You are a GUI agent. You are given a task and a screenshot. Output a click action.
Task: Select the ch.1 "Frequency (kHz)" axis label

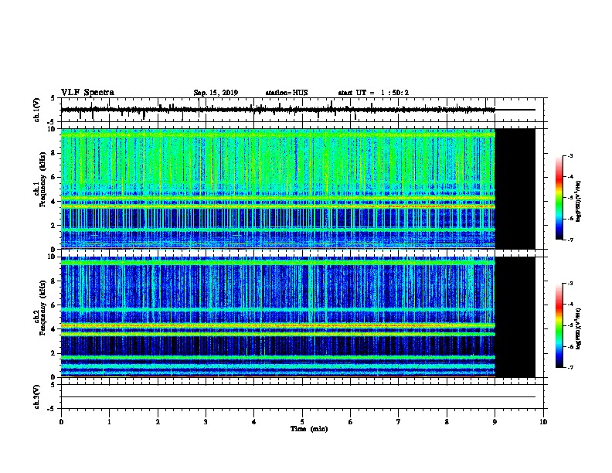pyautogui.click(x=42, y=180)
